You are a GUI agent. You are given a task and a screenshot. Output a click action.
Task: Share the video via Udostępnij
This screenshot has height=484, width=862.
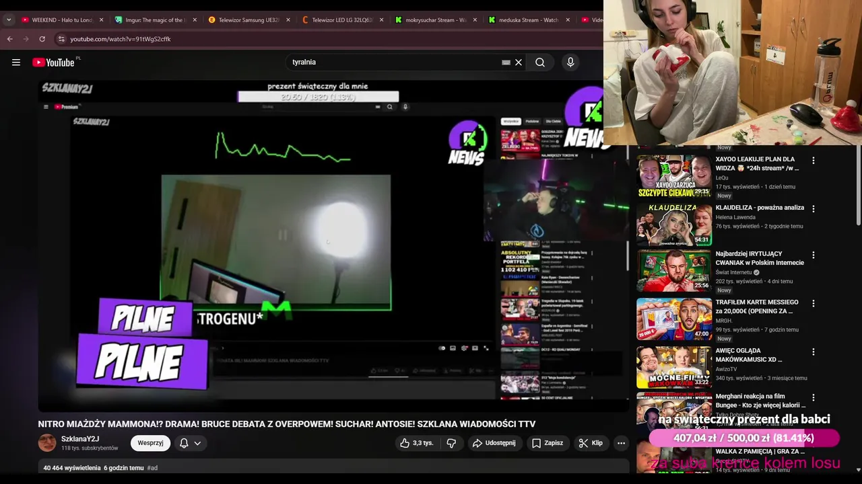click(494, 443)
